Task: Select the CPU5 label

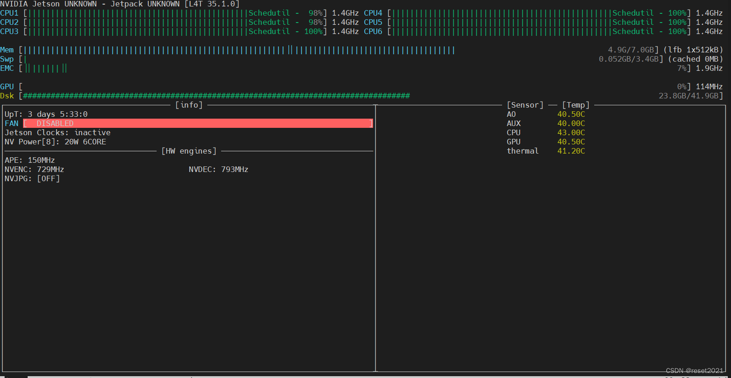Action: coord(373,22)
